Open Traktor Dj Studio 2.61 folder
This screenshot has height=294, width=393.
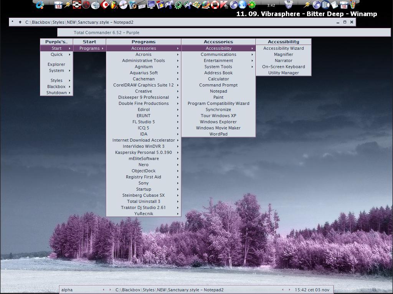tap(144, 207)
